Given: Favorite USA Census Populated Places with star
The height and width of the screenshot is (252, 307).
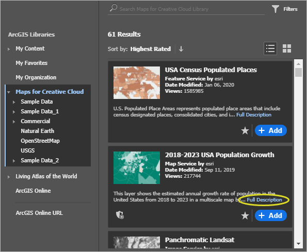Looking at the screenshot, I should (245, 130).
